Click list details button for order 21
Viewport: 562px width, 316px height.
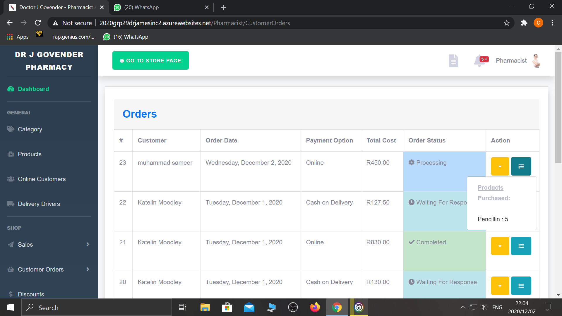click(x=521, y=246)
